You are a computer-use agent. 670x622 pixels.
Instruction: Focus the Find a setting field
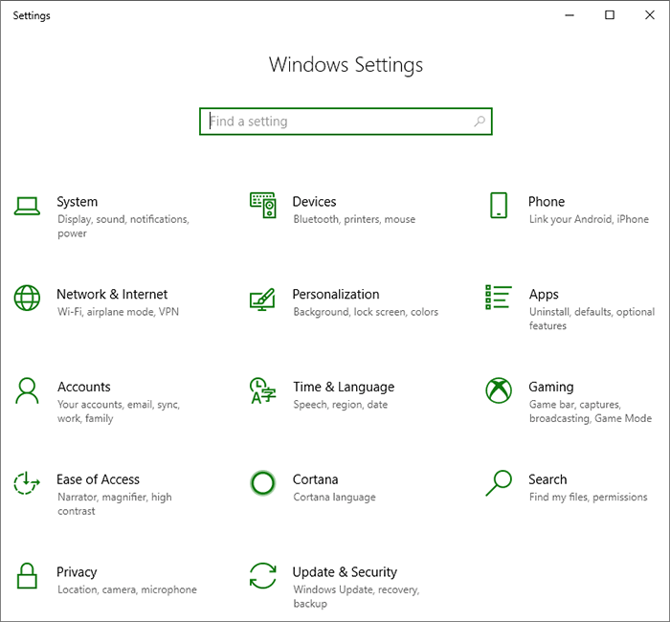point(346,122)
